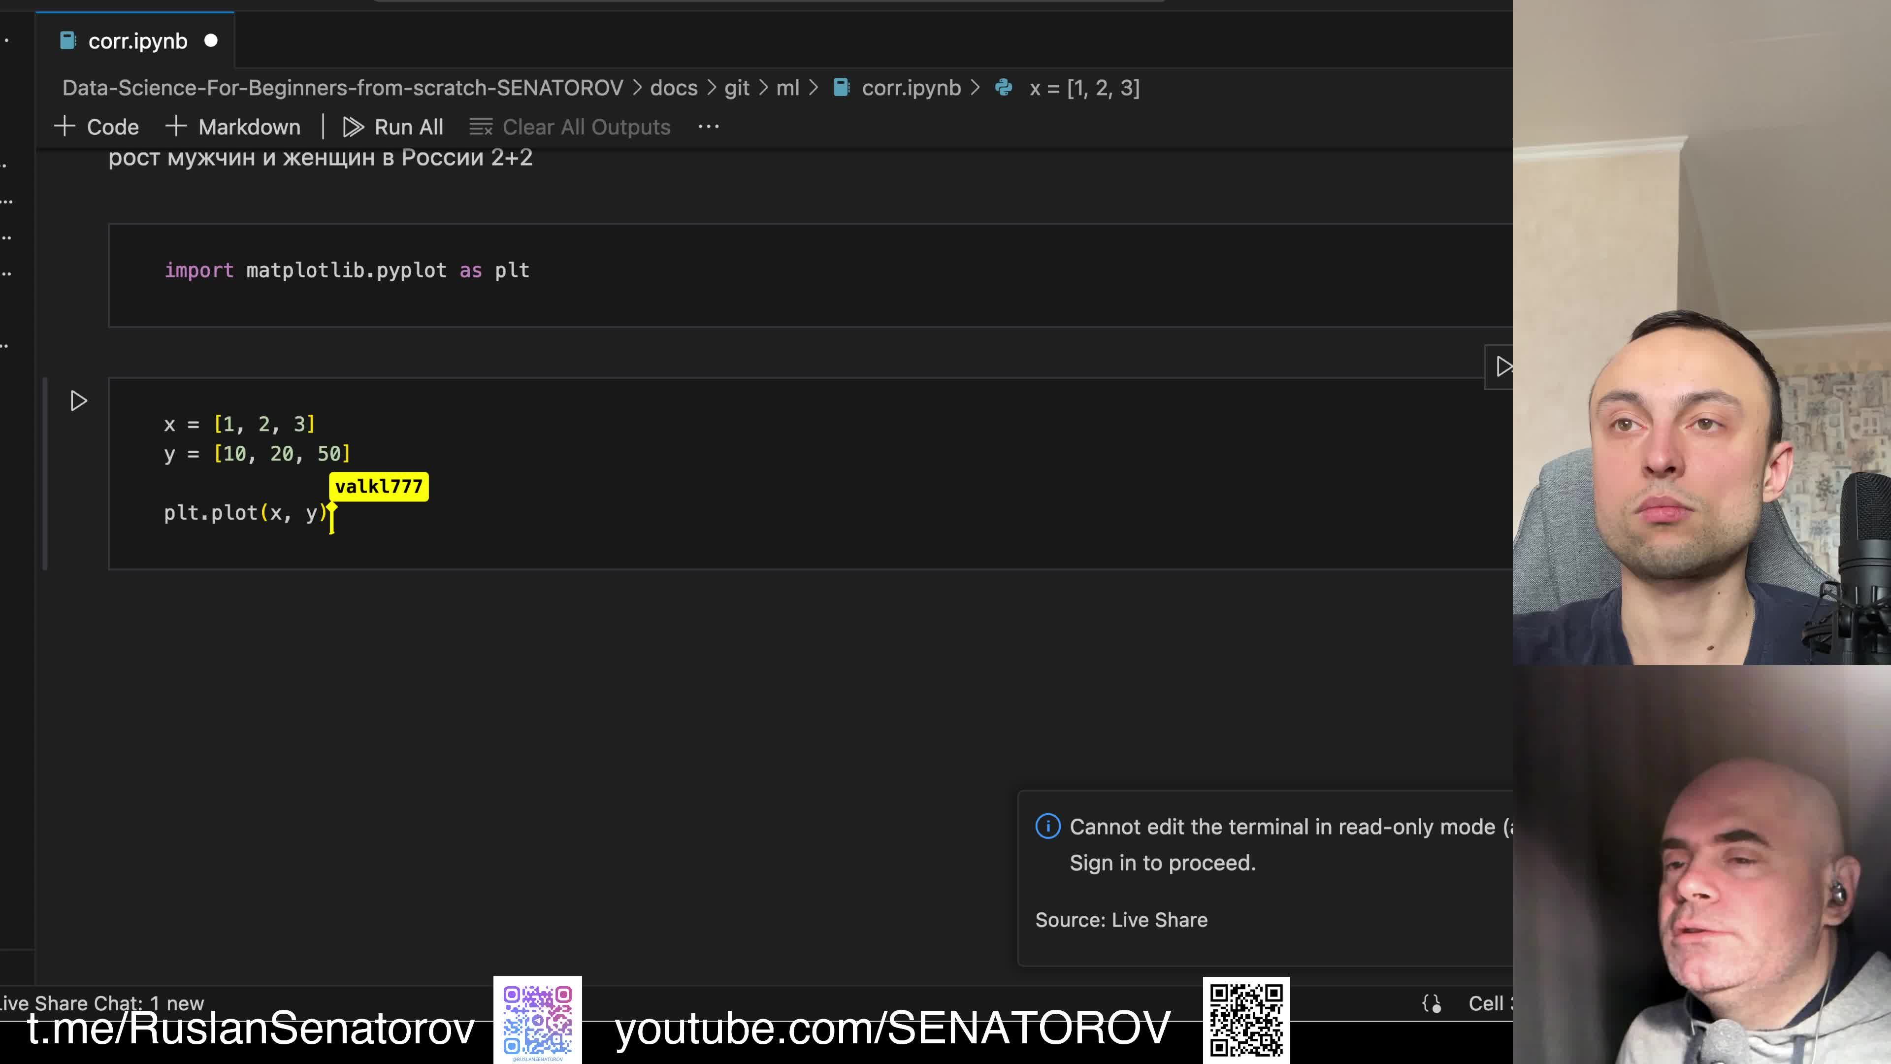The width and height of the screenshot is (1891, 1064).
Task: Open the ml breadcrumb segment
Action: (x=787, y=88)
